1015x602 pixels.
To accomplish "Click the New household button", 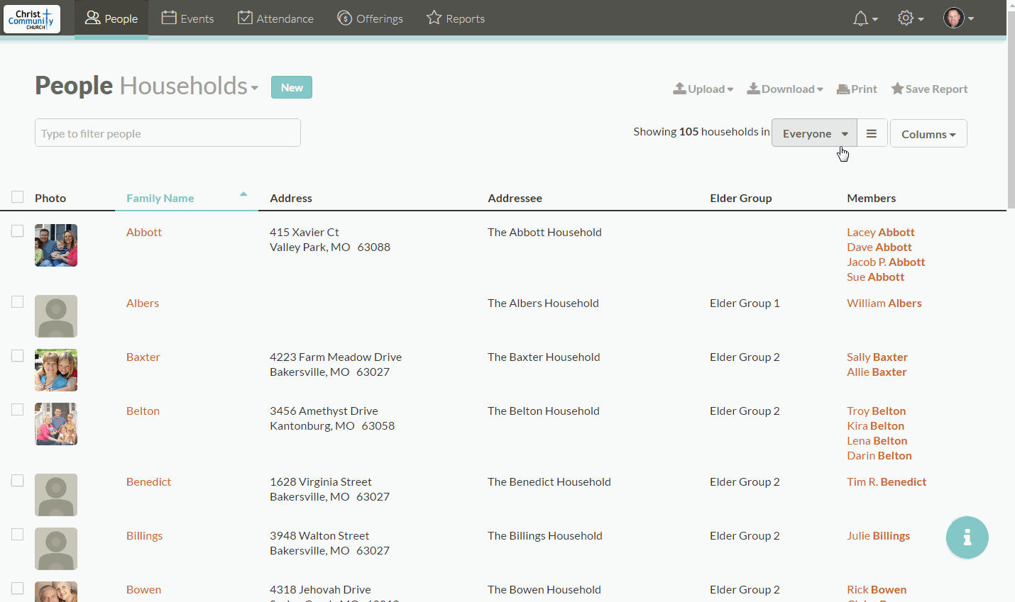I will 291,87.
